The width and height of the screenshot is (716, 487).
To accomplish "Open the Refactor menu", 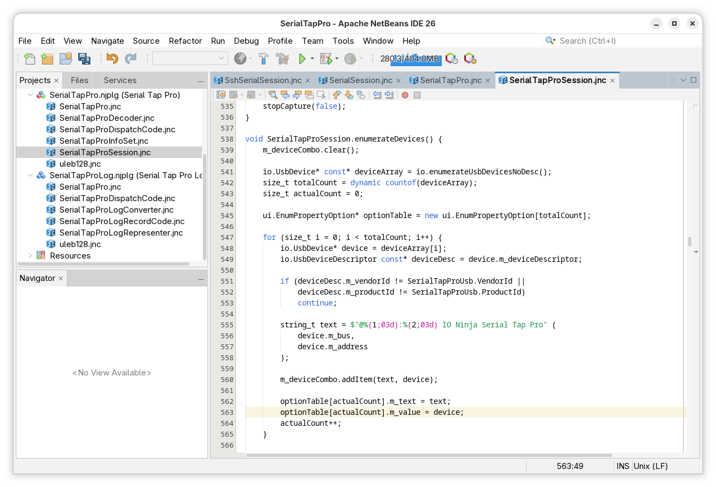I will click(x=185, y=41).
